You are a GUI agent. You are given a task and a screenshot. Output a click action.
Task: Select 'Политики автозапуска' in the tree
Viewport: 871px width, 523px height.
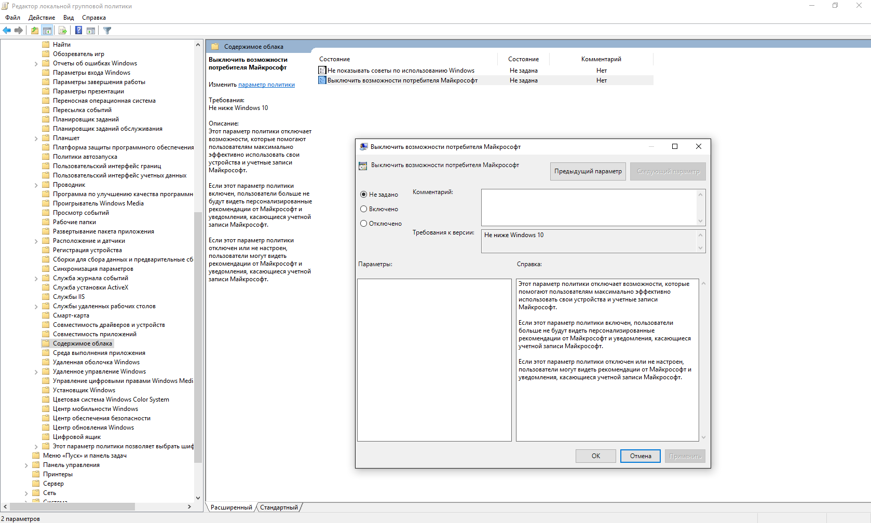85,157
